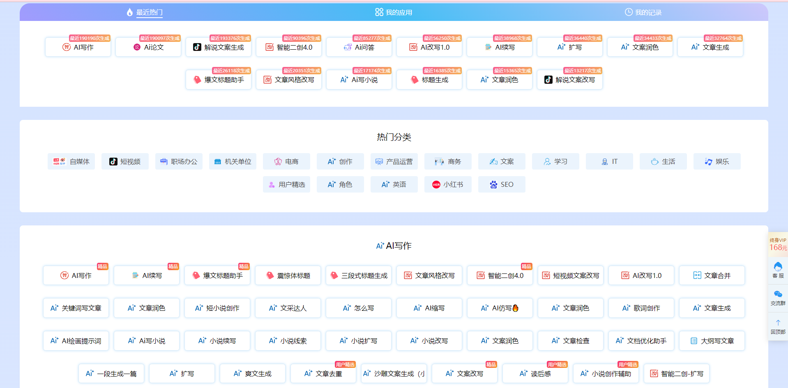Open the 客服 customer service icon
The image size is (788, 388).
coord(778,267)
